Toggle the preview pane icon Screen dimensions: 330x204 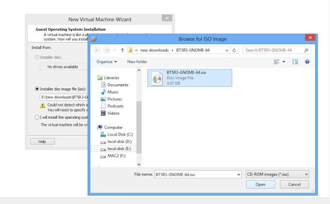click(295, 62)
